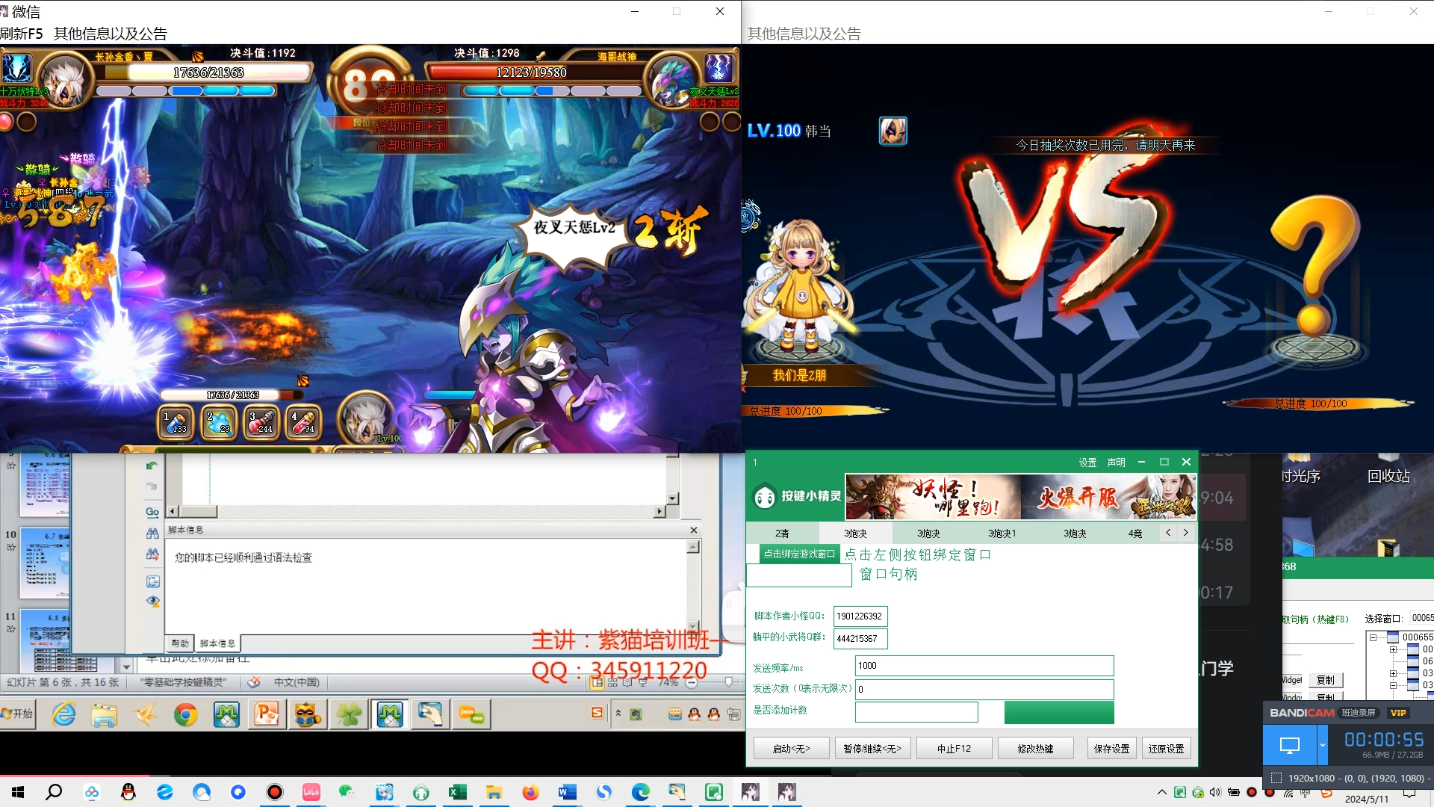Open Word from the Windows taskbar
Screen dimensions: 1434x807
click(568, 792)
